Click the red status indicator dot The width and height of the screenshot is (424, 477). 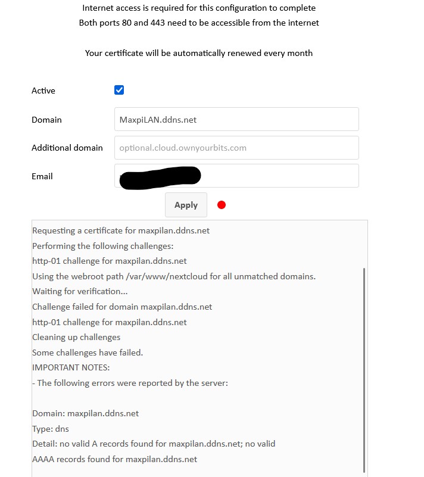pos(222,205)
